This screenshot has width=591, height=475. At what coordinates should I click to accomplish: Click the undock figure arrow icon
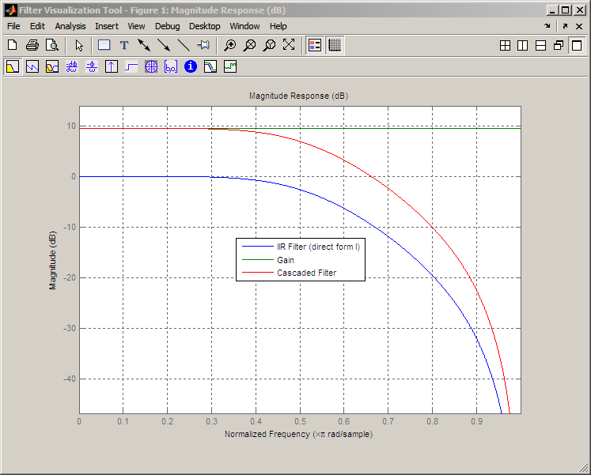tap(565, 26)
